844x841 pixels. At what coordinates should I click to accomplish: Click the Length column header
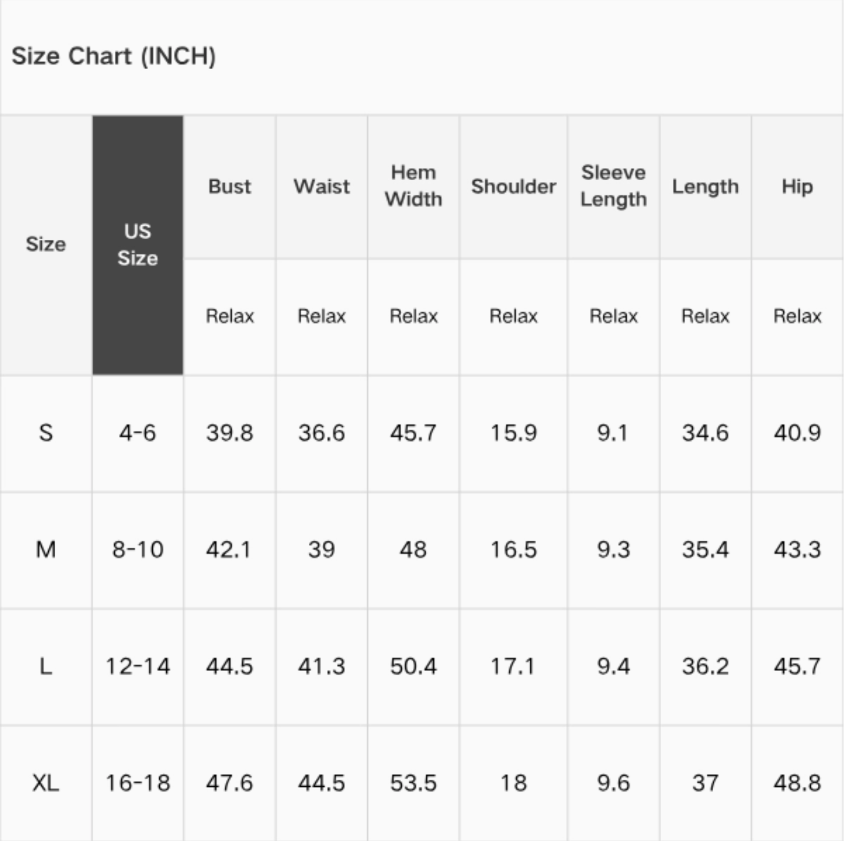tap(706, 187)
